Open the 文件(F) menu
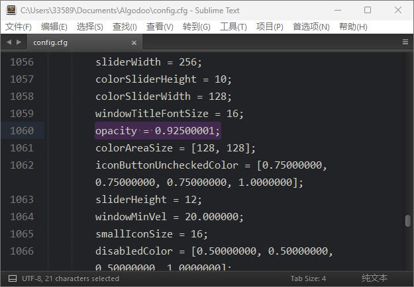The height and width of the screenshot is (287, 414). [19, 26]
